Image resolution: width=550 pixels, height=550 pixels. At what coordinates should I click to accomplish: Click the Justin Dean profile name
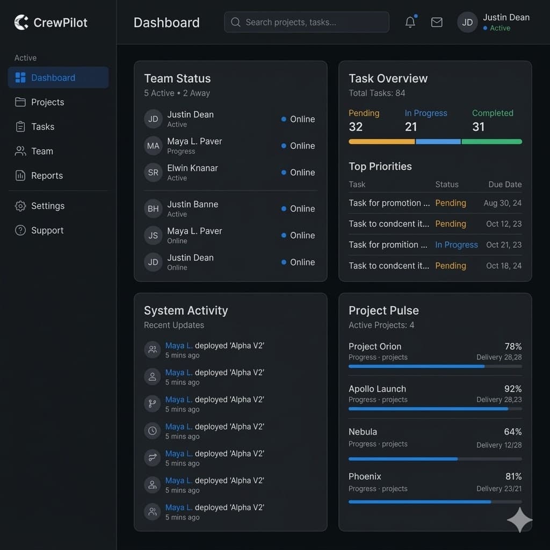(505, 17)
